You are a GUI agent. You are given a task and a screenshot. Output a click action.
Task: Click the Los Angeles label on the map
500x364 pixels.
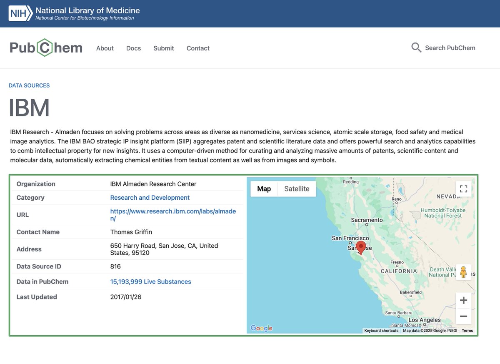pos(425,320)
